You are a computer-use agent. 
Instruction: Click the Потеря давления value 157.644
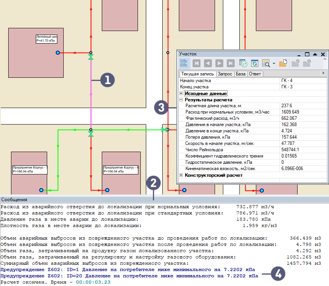289,137
